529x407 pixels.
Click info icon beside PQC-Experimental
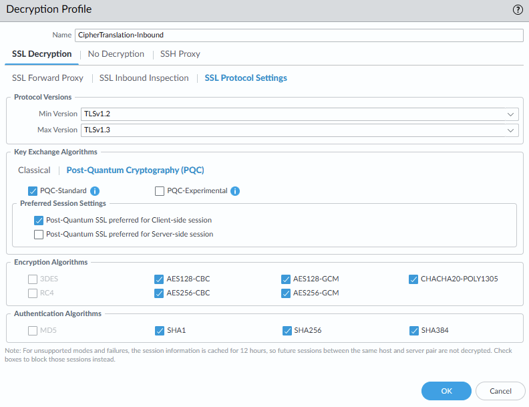[235, 191]
